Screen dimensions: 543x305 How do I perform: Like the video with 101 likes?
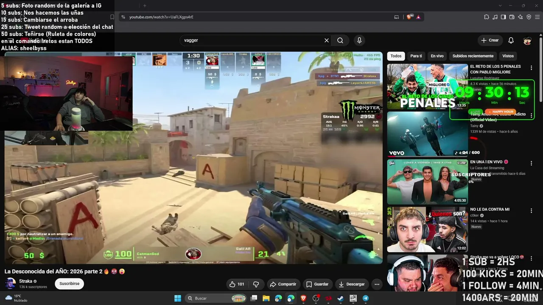point(237,284)
